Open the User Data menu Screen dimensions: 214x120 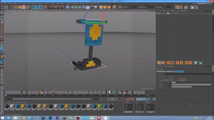pyautogui.click(x=171, y=66)
